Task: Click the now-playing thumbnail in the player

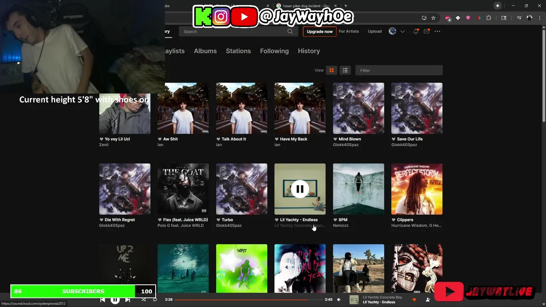Action: 354,300
